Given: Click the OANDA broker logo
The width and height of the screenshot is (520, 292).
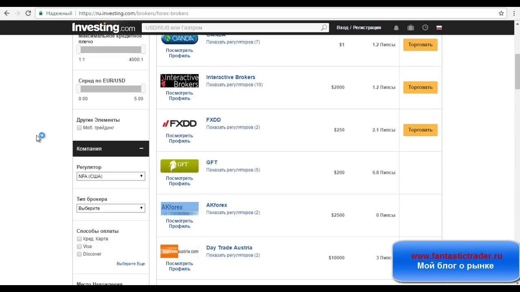Looking at the screenshot, I should (180, 39).
